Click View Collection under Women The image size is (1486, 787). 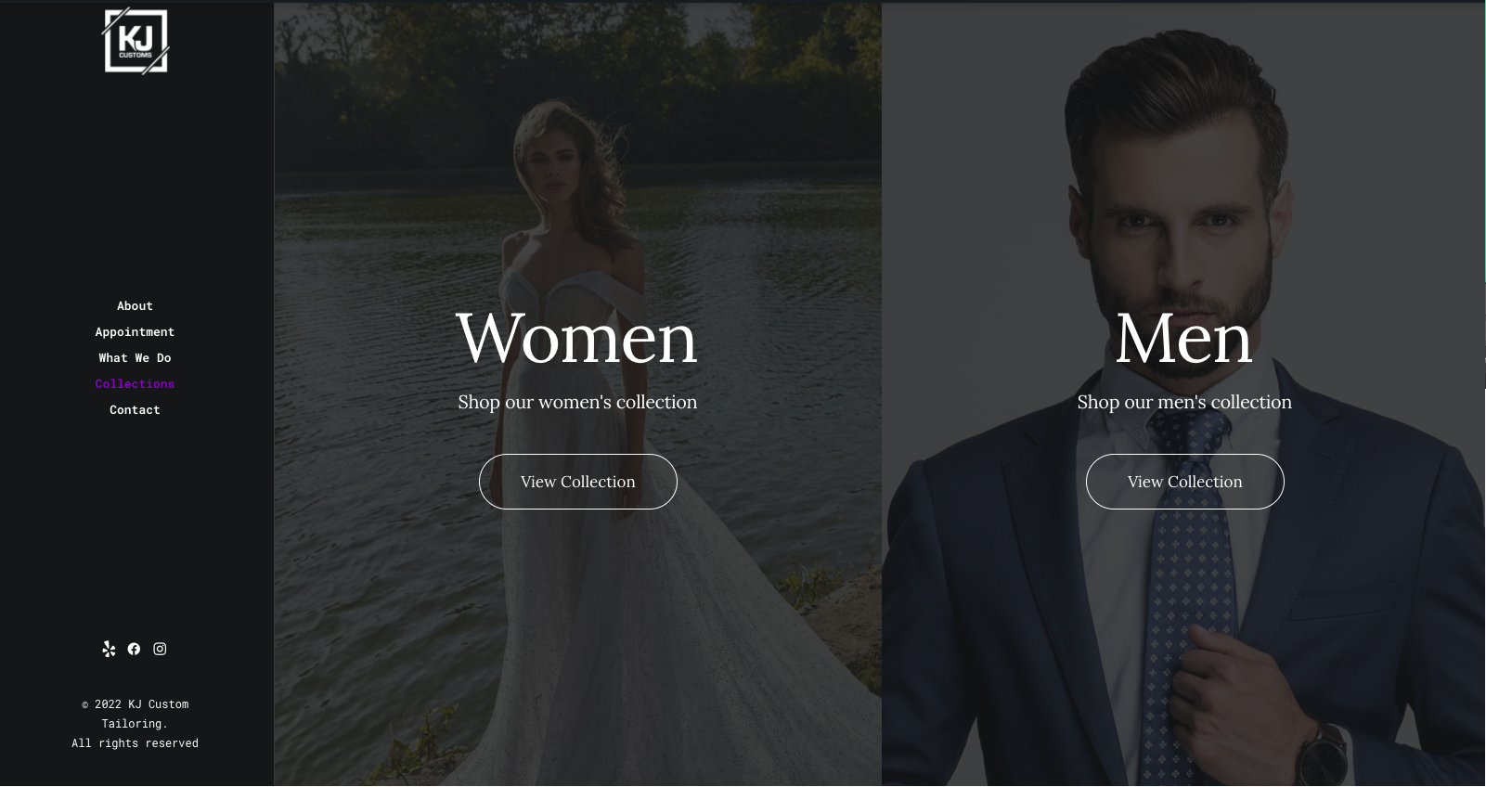[577, 482]
